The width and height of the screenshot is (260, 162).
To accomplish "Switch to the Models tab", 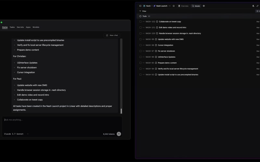I will click(36, 27).
